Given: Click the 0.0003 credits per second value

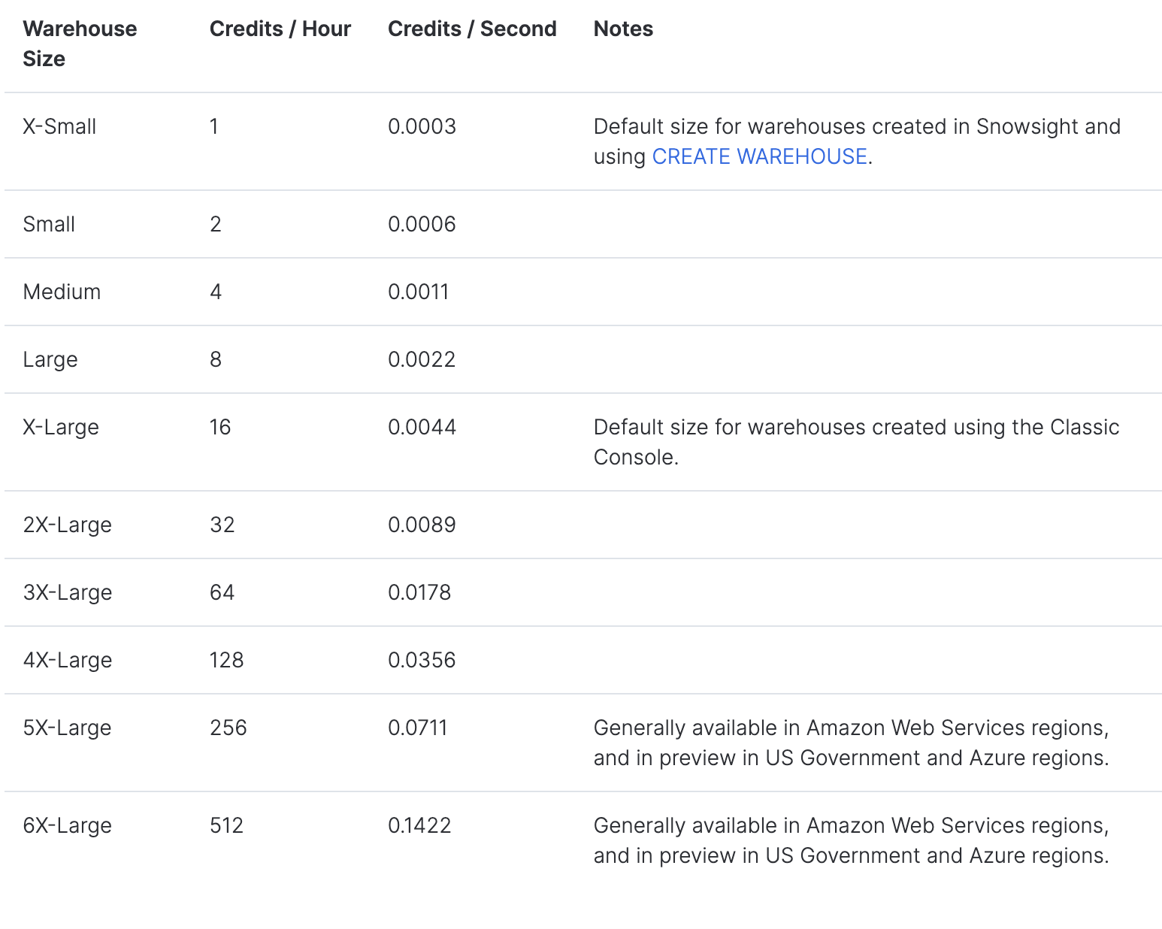Looking at the screenshot, I should (x=422, y=126).
